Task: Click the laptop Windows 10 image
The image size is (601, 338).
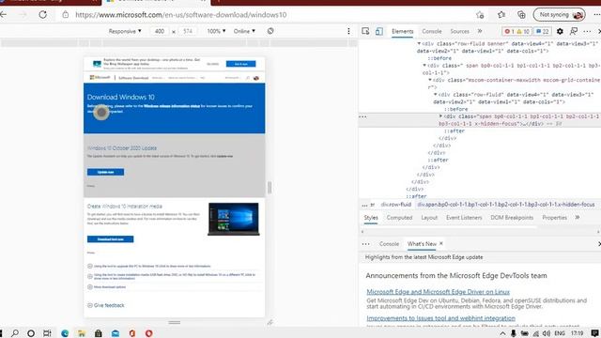Action: (234, 219)
